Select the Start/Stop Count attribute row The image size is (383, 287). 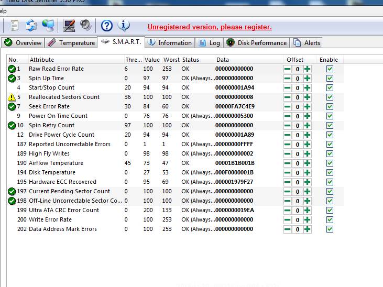tap(175, 87)
